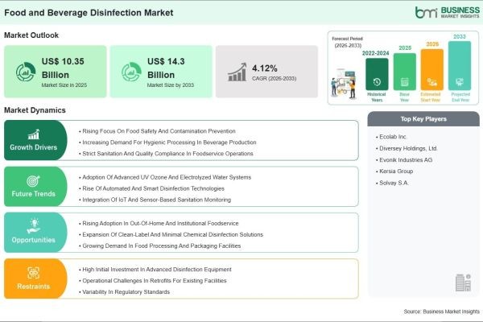Viewport: 483px width, 322px height.
Task: Click Rising Adoption In Out-Of-Home bullet
Action: (x=160, y=223)
